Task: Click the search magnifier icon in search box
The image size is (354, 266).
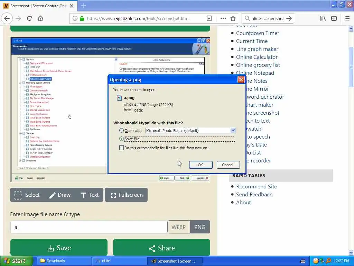Action: (x=248, y=18)
